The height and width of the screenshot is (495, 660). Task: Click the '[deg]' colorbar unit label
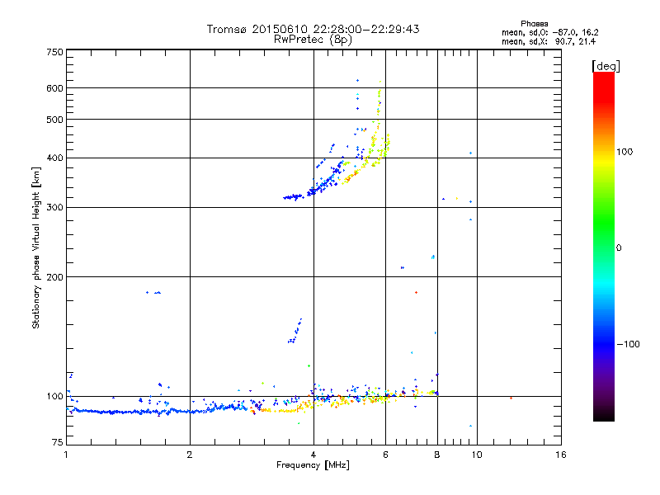(606, 66)
